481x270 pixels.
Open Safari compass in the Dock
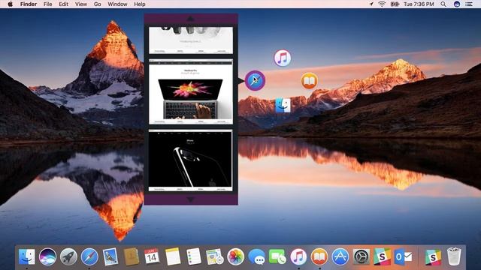pyautogui.click(x=89, y=256)
